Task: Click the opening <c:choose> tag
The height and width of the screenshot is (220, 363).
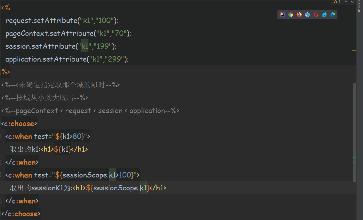Action: [x=19, y=124]
